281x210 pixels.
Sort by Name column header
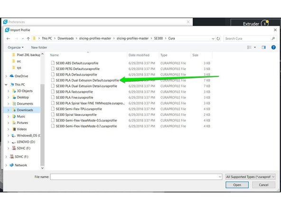(x=55, y=55)
